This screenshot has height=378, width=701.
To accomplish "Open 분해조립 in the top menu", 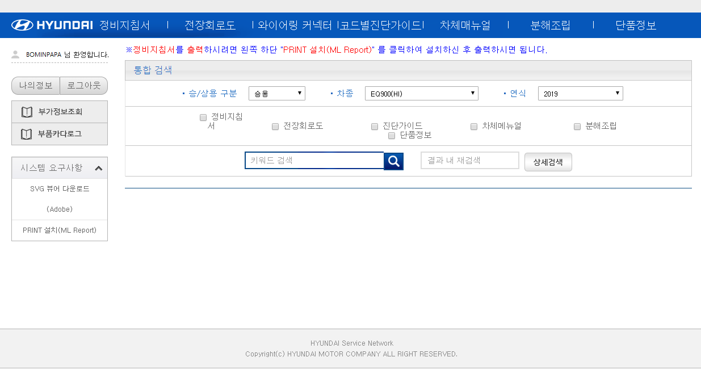I will (x=551, y=25).
